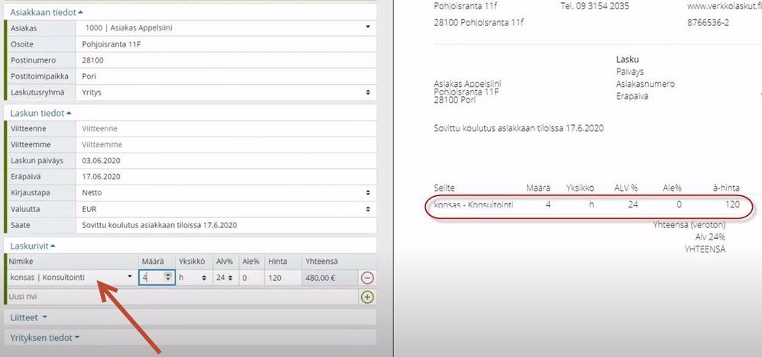Click the Määrä quantity stepper arrows
The height and width of the screenshot is (357, 762).
click(x=168, y=278)
